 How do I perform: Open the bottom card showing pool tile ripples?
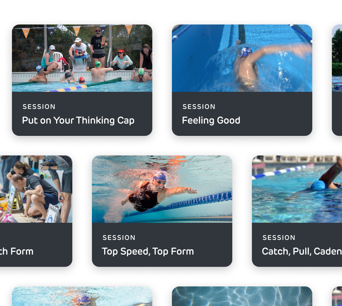click(242, 296)
